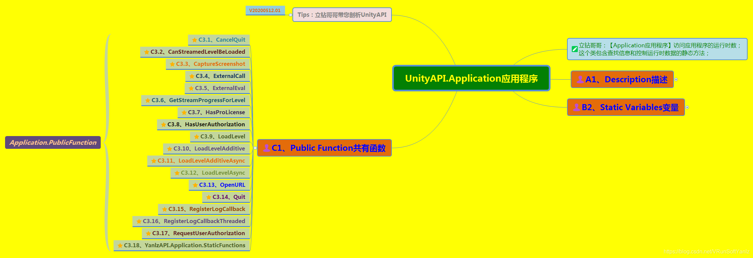Click the person icon on B2 Static Variables node
This screenshot has width=753, height=258.
(x=577, y=107)
